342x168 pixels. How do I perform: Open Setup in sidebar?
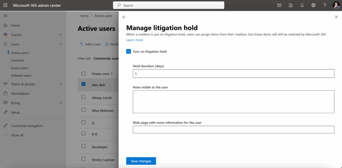pyautogui.click(x=15, y=112)
